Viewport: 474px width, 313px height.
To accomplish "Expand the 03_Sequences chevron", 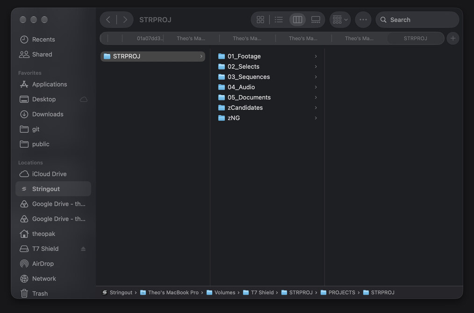I will tap(316, 77).
